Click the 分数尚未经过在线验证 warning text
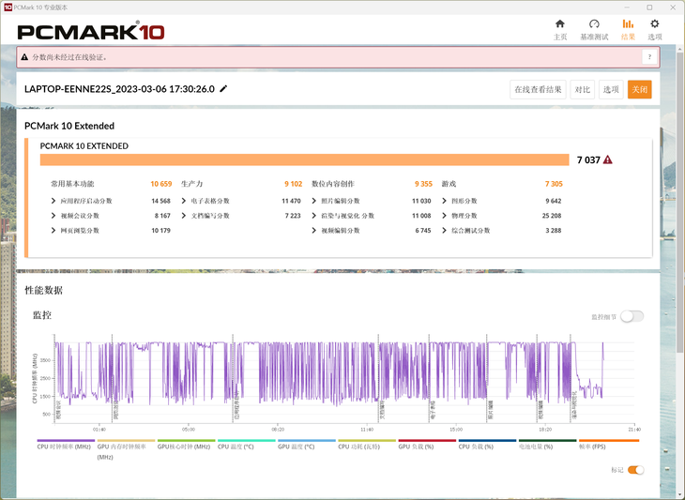Screen dimensions: 685x500 (x=69, y=57)
